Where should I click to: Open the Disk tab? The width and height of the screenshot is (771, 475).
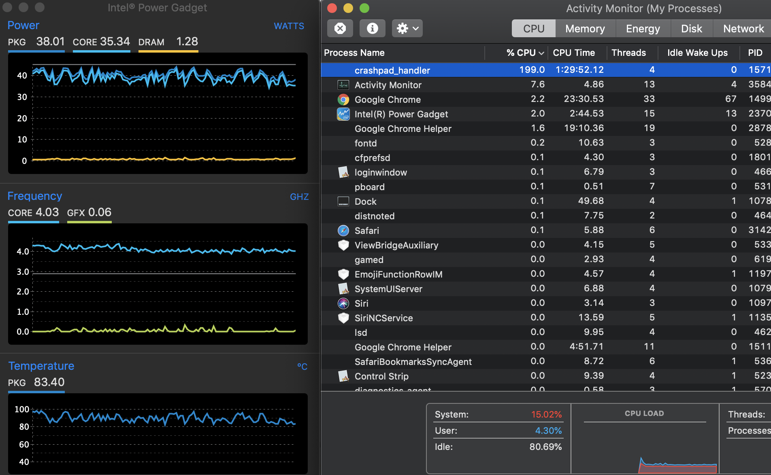click(691, 29)
